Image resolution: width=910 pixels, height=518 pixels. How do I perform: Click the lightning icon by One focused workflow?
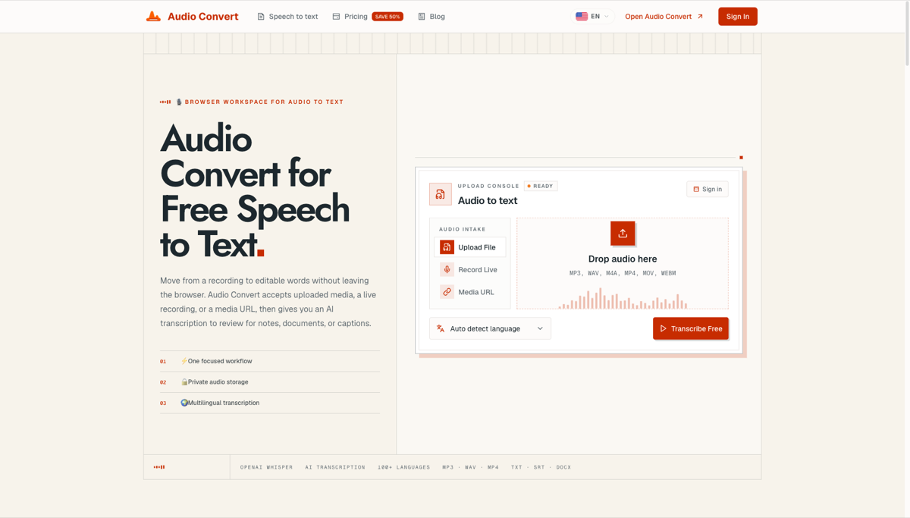pos(184,361)
